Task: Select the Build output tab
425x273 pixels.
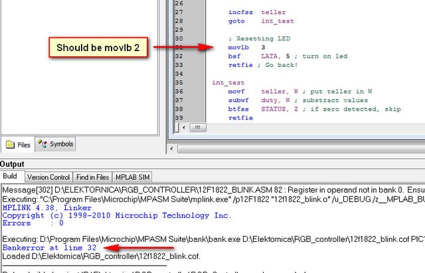Action: (x=11, y=176)
